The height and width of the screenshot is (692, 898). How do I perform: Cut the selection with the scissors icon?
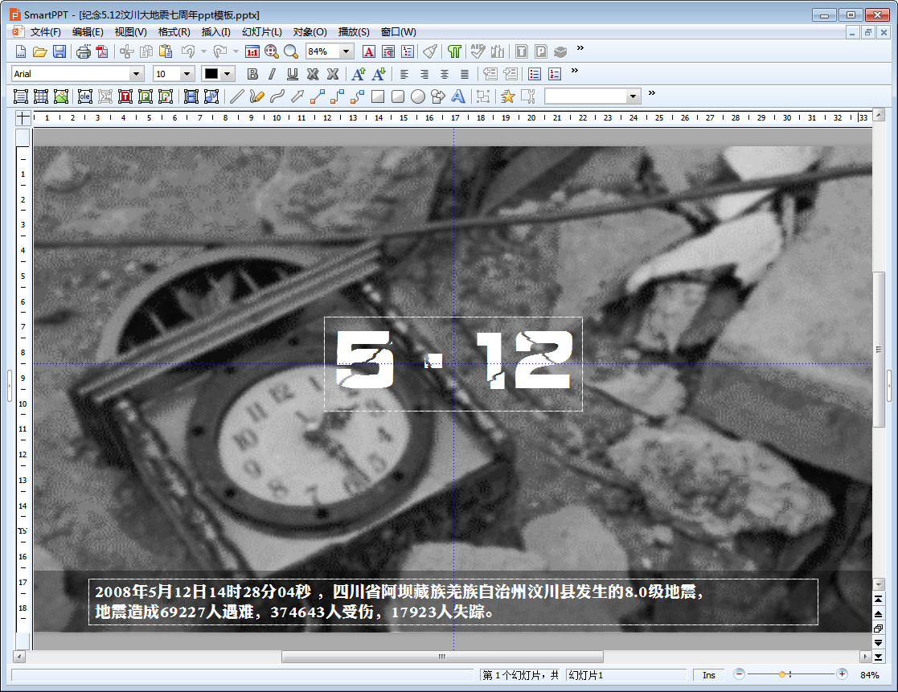tap(126, 51)
